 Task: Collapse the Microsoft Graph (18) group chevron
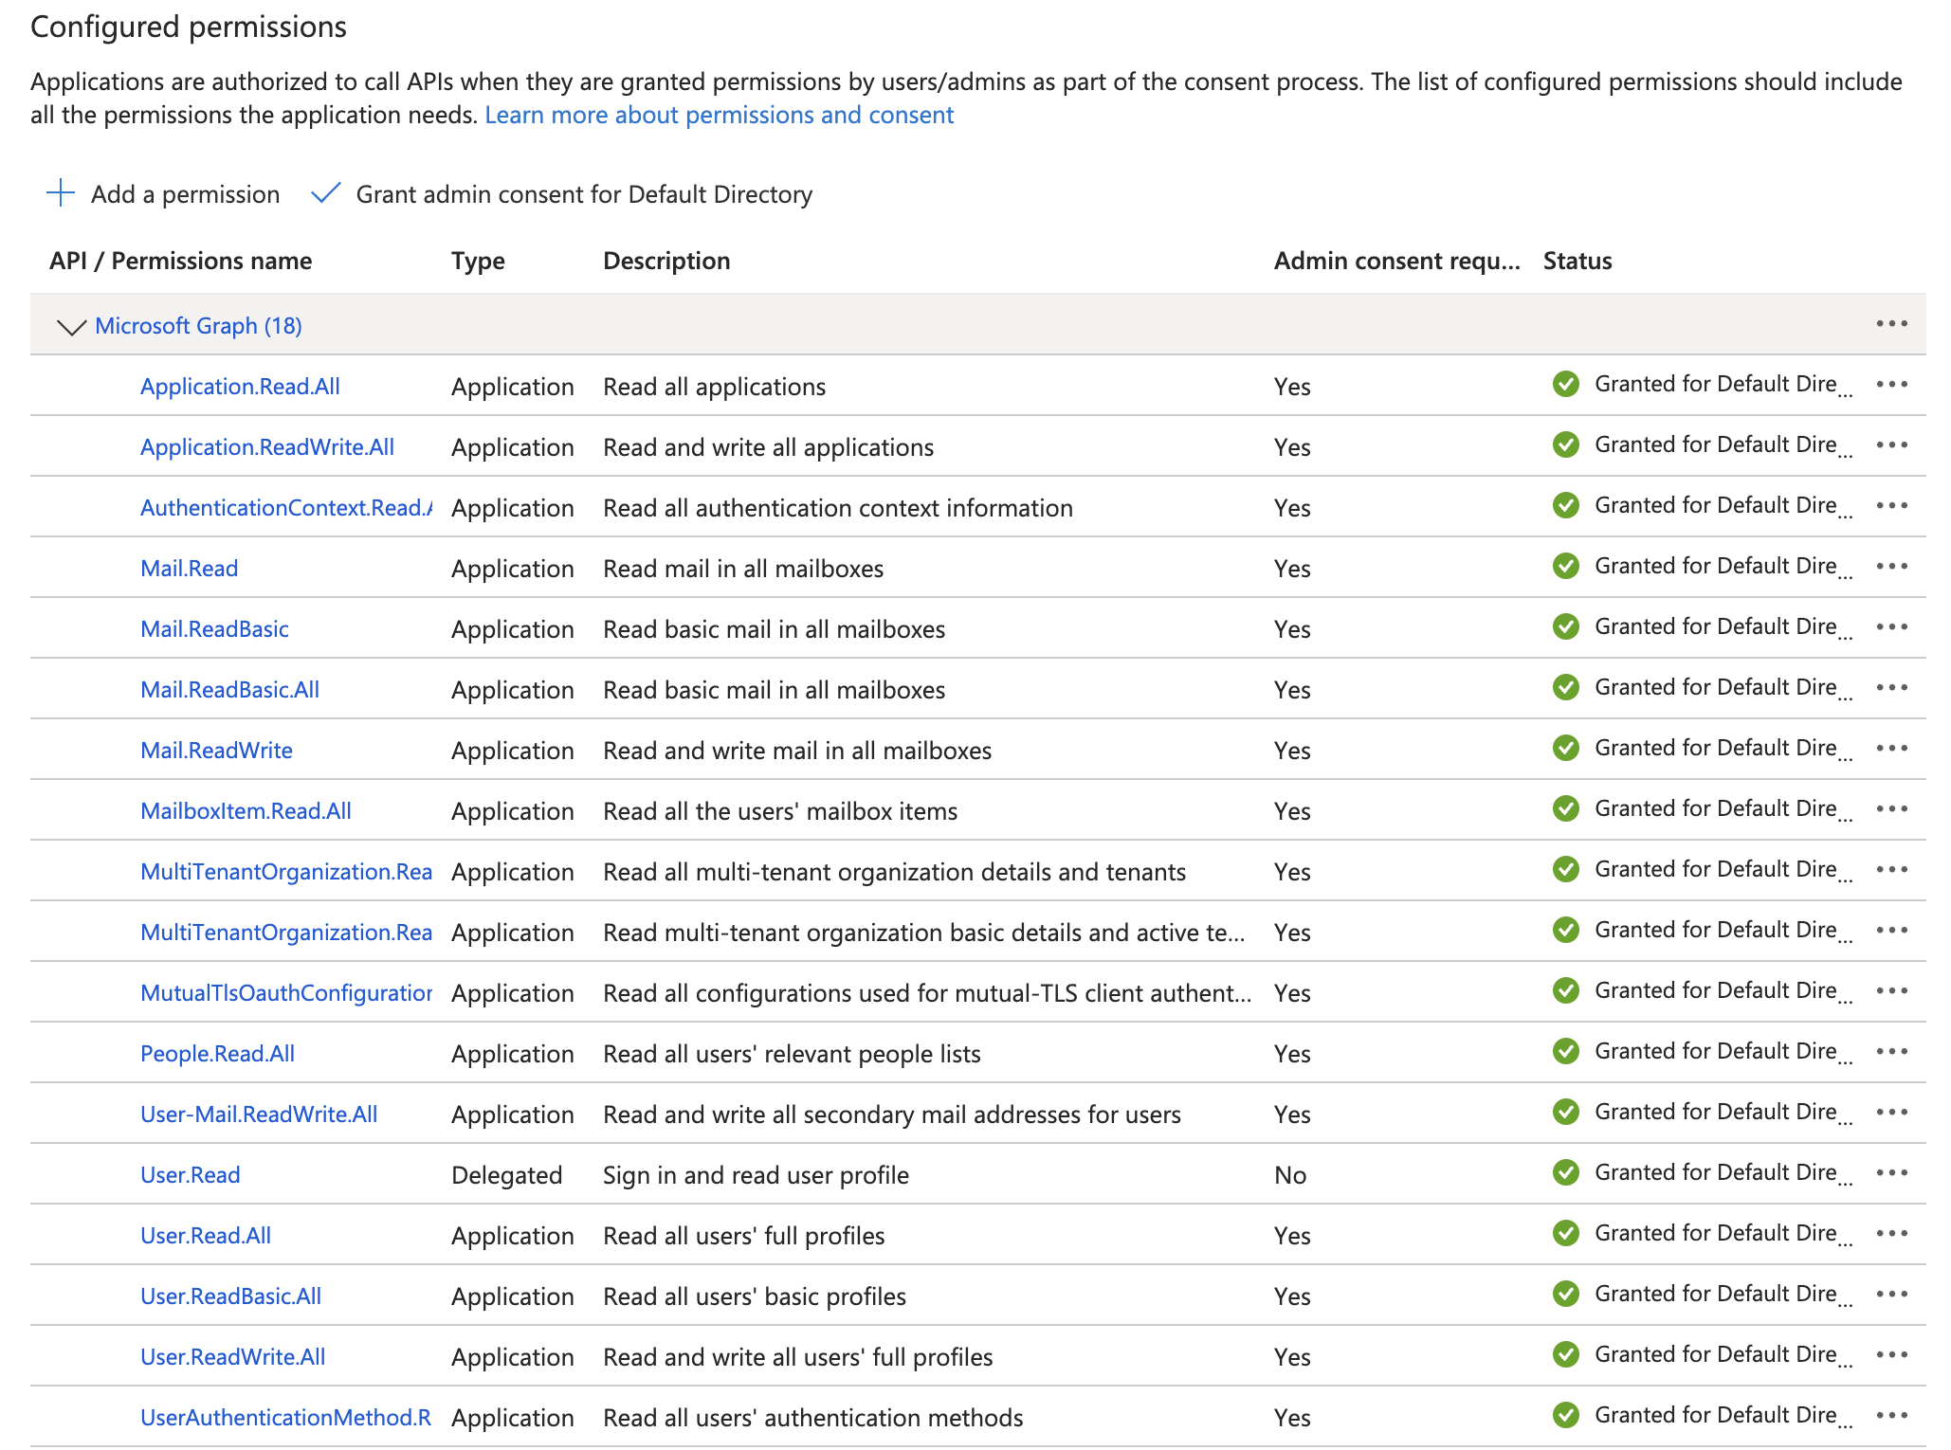[x=71, y=326]
